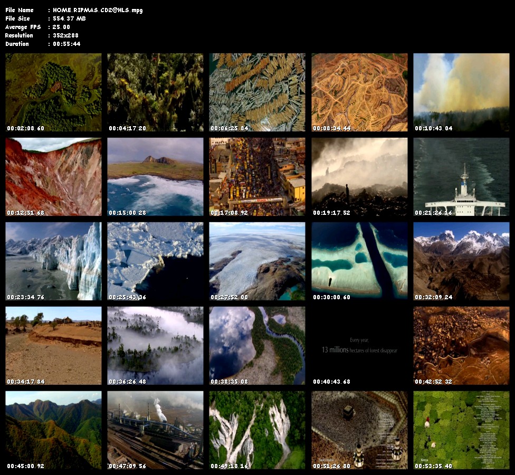Select the Kenya treetops thumbnail at 00:53:35.40

462,430
